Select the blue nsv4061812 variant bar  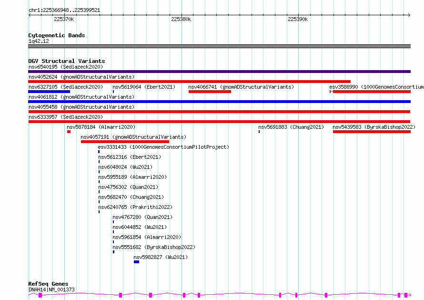(x=219, y=102)
